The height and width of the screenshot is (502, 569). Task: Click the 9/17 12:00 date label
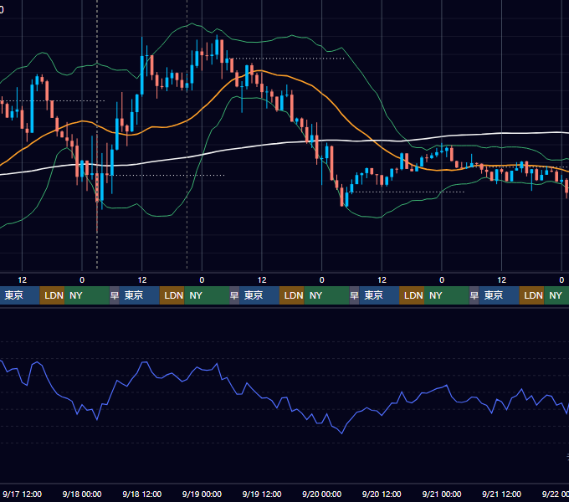[x=22, y=494]
